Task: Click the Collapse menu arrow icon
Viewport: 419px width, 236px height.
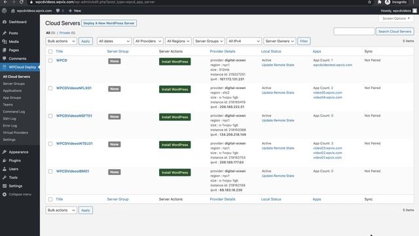Action: click(5, 195)
